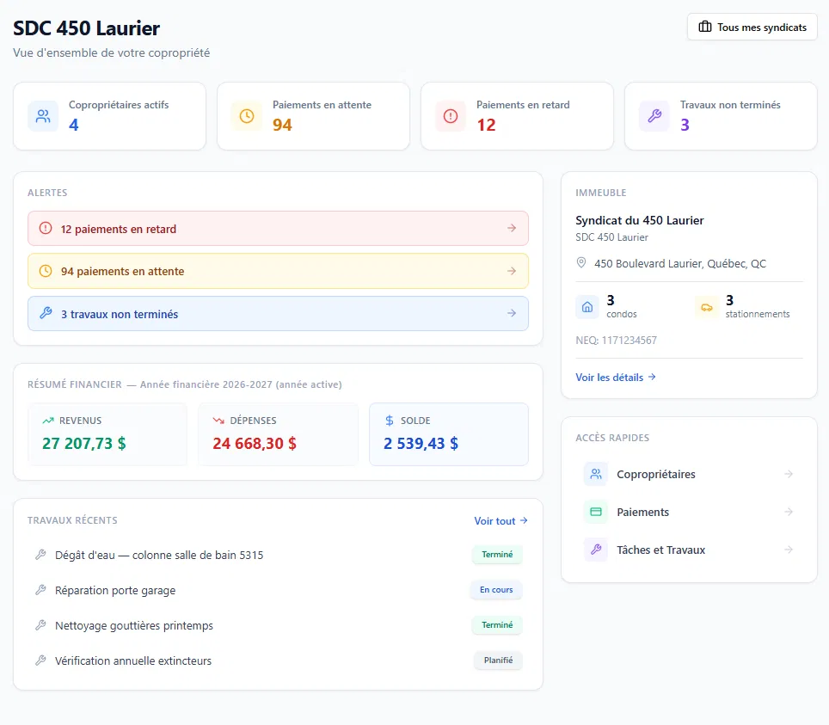Click the condos house icon
Viewport: 829px width, 725px height.
tap(586, 307)
